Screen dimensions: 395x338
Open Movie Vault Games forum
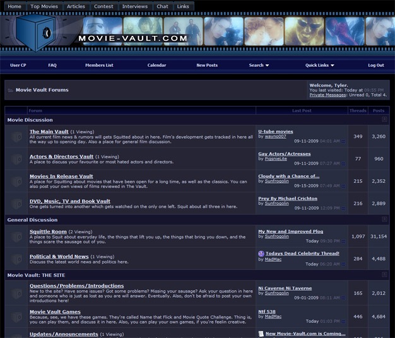pyautogui.click(x=55, y=312)
